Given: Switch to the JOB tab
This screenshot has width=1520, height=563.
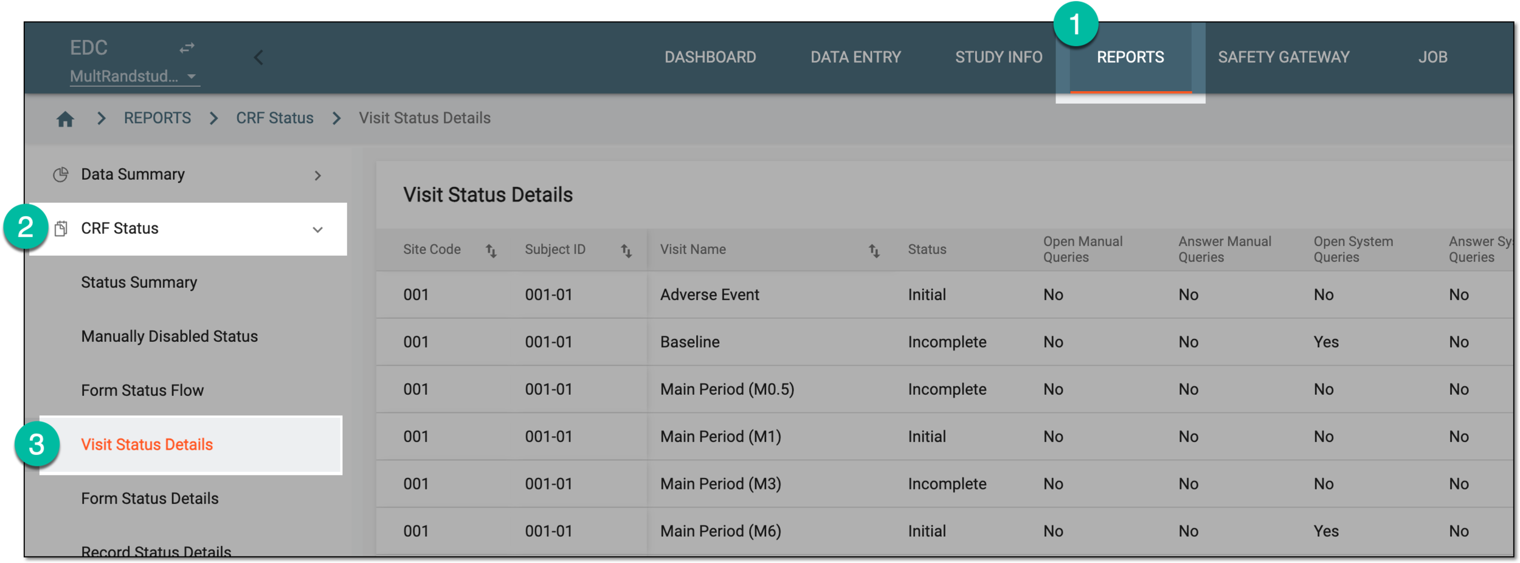Looking at the screenshot, I should click(x=1432, y=57).
